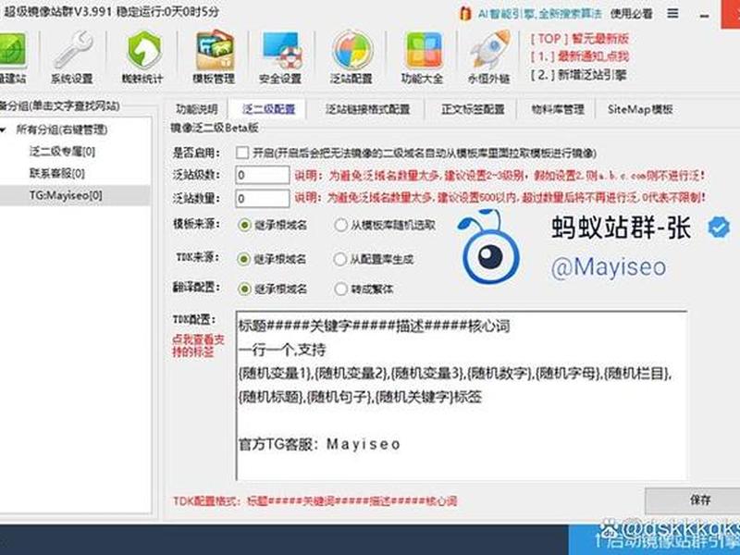Select 转成繁体 radio option

coord(340,289)
